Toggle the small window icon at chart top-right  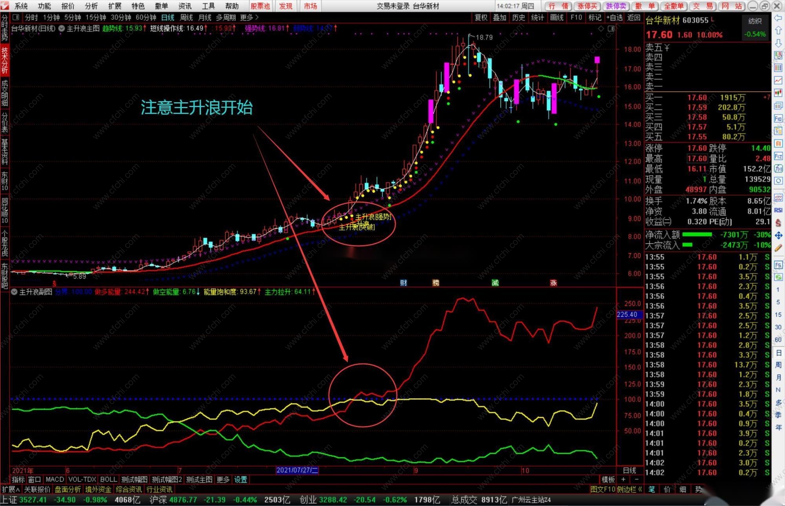click(611, 29)
